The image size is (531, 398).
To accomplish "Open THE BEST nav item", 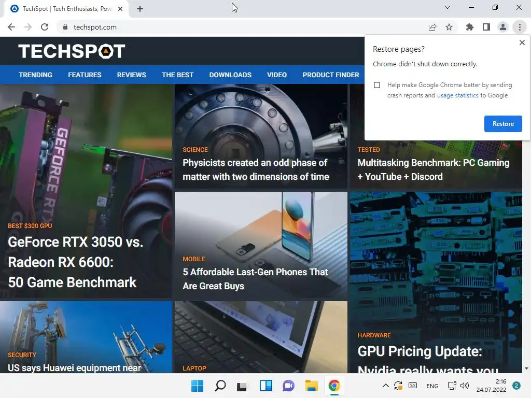I will (x=177, y=75).
